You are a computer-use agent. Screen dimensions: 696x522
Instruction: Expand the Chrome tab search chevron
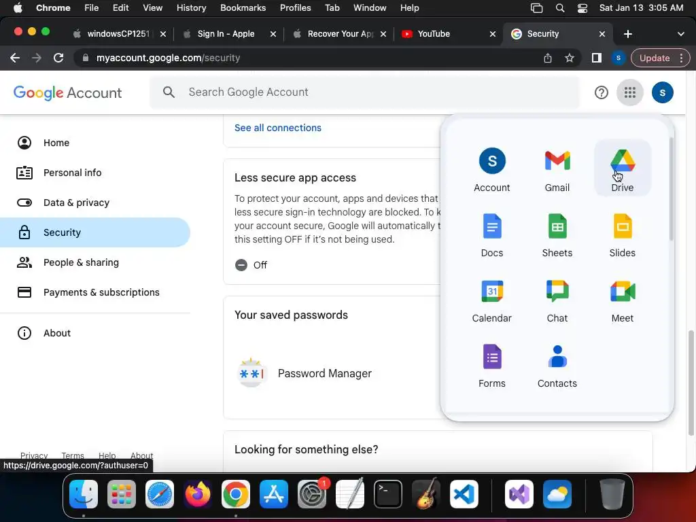[x=680, y=34]
